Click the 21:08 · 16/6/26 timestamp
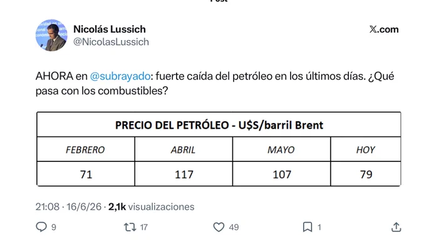Screen dimensions: 426x242 (x=68, y=207)
